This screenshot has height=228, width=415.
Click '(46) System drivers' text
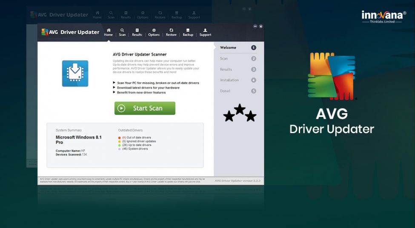(135, 148)
